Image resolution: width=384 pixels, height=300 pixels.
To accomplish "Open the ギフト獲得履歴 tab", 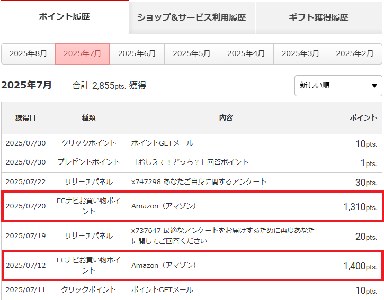I will click(318, 17).
